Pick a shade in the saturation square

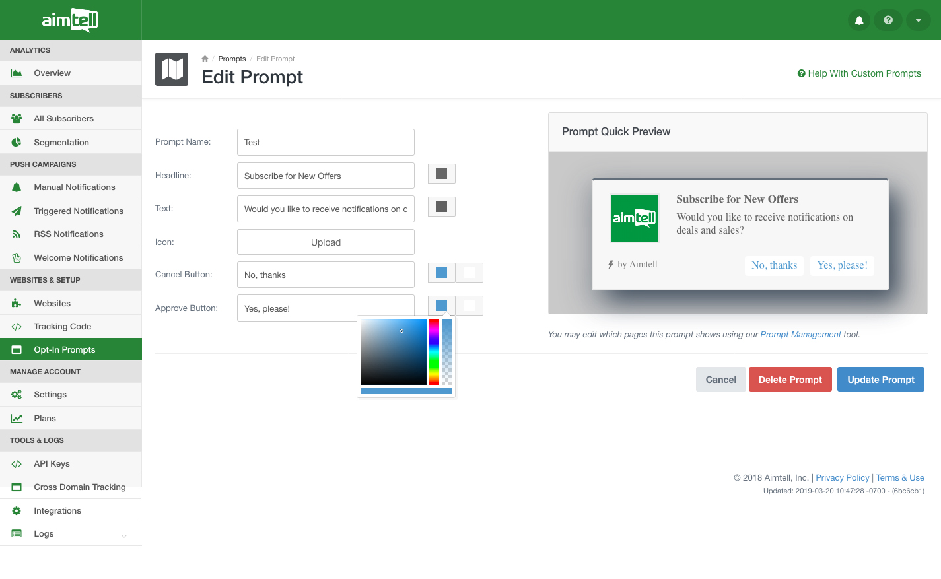(394, 352)
